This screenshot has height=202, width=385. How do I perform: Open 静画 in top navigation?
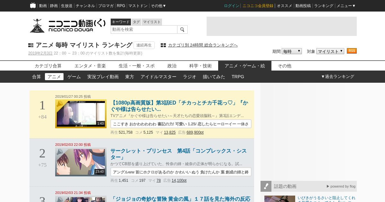click(54, 6)
